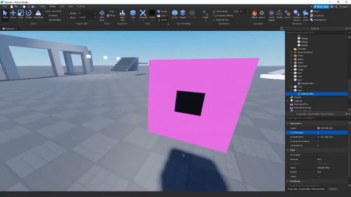Reset the pivot
Screen dimensions: 351x197
111,16
